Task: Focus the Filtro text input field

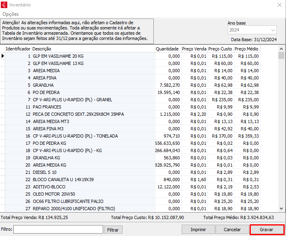Action: [58, 230]
